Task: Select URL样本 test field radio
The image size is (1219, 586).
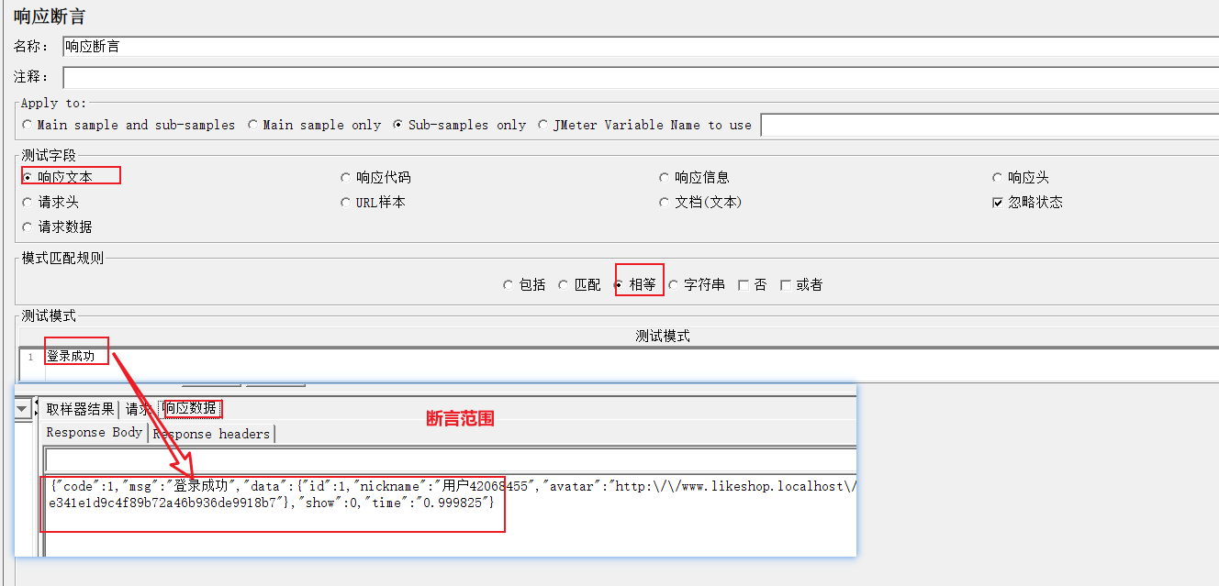Action: [372, 202]
